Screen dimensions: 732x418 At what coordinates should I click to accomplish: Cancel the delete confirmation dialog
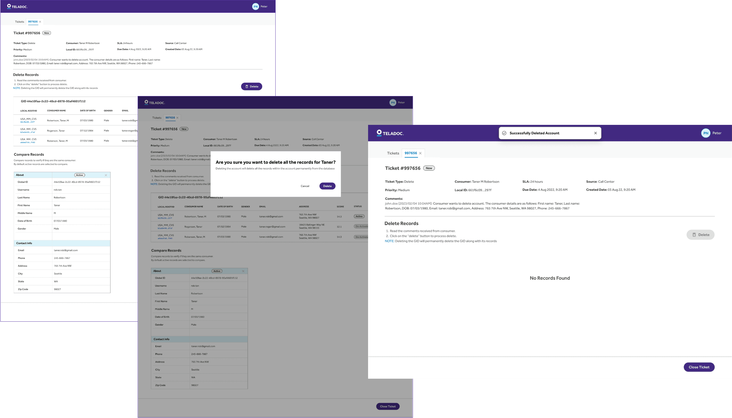pyautogui.click(x=305, y=186)
